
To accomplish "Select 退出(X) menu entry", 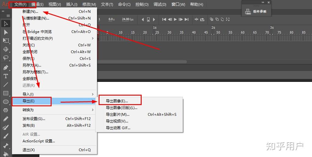I will point(55,150).
